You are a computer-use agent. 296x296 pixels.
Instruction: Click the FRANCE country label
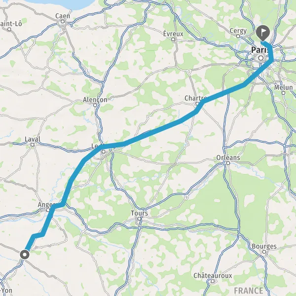tap(249, 291)
